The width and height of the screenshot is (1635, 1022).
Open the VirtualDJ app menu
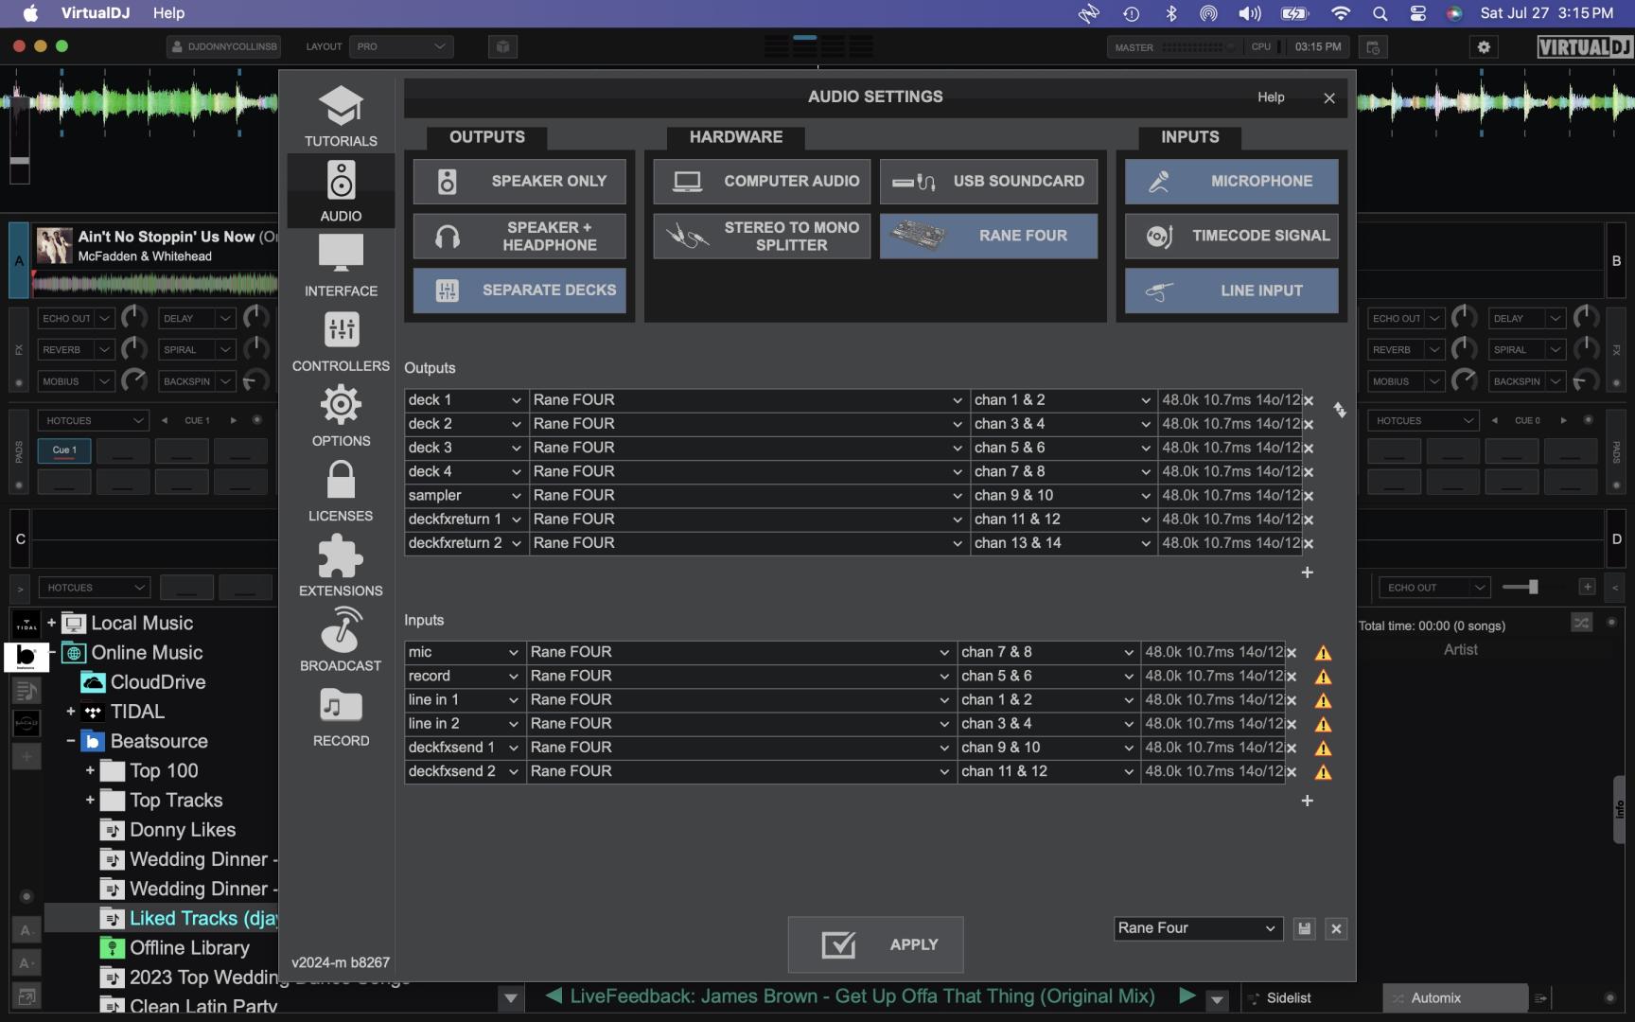tap(95, 13)
